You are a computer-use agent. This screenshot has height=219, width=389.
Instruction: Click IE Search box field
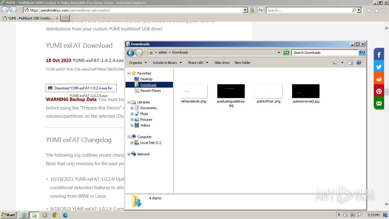pyautogui.click(x=309, y=10)
